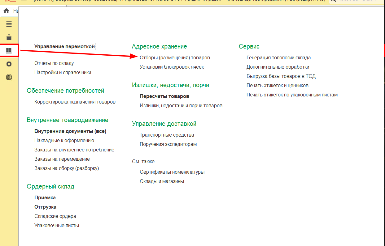385x246 pixels.
Task: Open the main sections menu hamburger icon
Action: 9,24
